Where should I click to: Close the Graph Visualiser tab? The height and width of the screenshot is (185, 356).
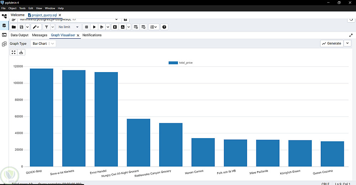(78, 35)
